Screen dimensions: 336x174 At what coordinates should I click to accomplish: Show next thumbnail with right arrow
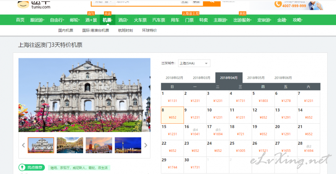pyautogui.click(x=146, y=145)
